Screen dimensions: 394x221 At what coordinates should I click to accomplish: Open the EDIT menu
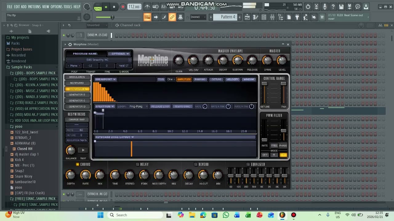click(x=17, y=7)
